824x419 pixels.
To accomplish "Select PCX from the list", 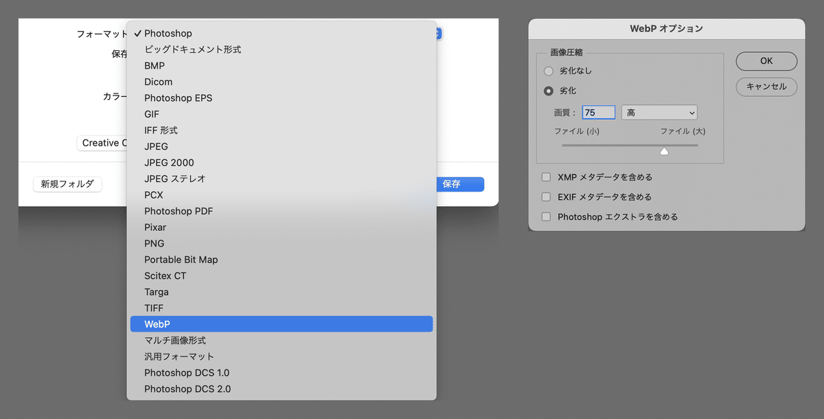I will pos(282,194).
